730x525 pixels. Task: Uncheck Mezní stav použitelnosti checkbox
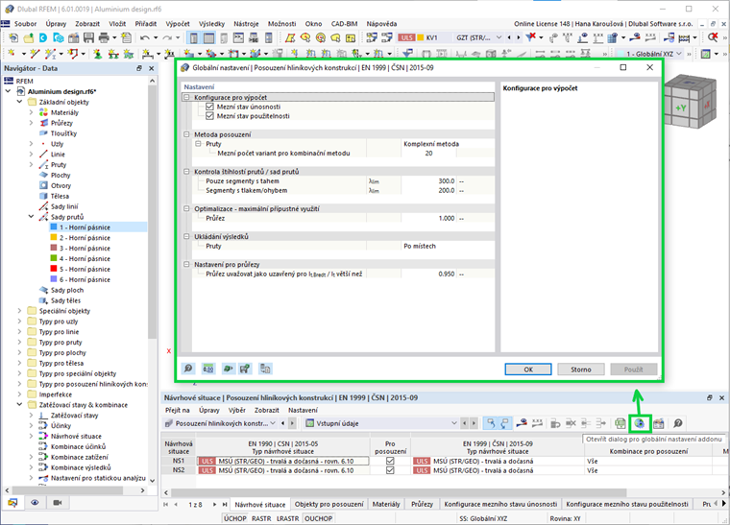point(209,116)
